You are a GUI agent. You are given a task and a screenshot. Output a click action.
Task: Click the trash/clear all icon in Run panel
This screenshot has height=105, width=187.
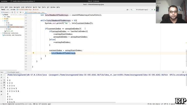[4, 87]
